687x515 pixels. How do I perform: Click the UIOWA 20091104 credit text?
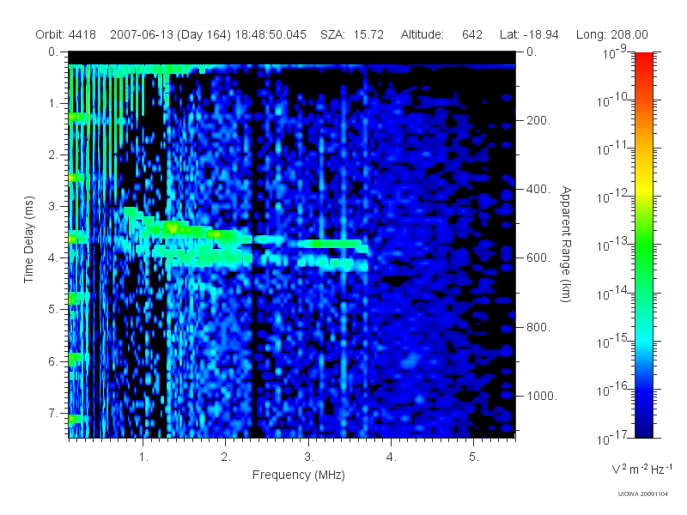[642, 494]
